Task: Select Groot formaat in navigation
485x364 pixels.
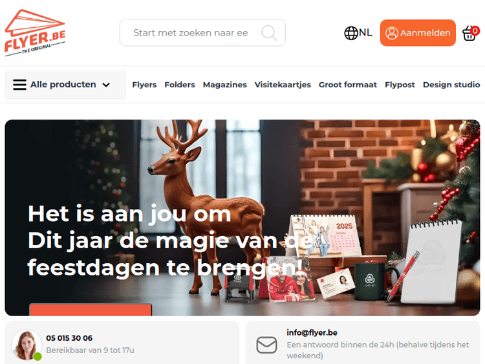Action: pos(348,85)
